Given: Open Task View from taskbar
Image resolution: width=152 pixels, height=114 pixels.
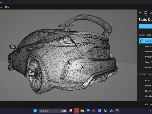Looking at the screenshot, I should (x=71, y=111).
